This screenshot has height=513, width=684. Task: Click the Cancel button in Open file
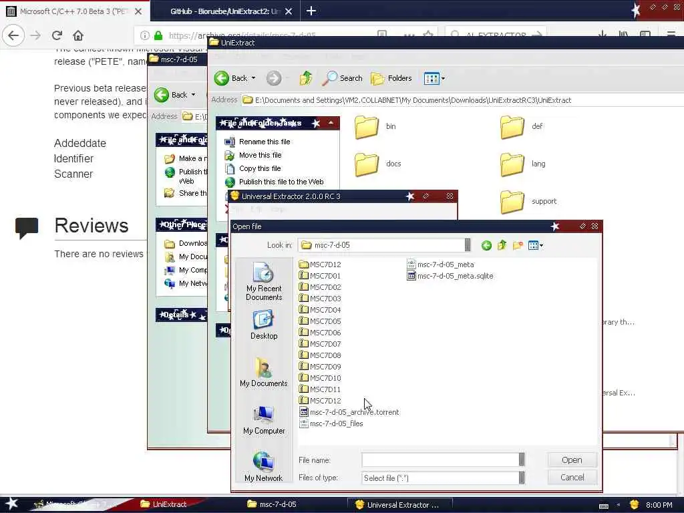(x=572, y=477)
